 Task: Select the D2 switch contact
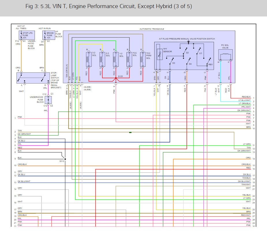tap(185, 51)
